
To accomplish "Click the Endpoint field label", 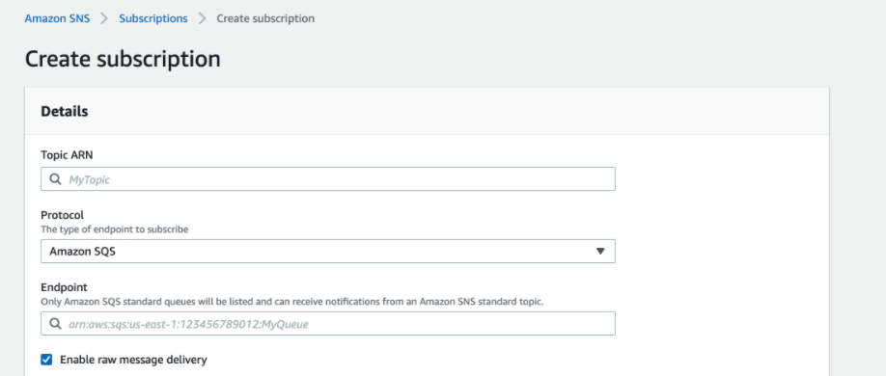I will 64,287.
